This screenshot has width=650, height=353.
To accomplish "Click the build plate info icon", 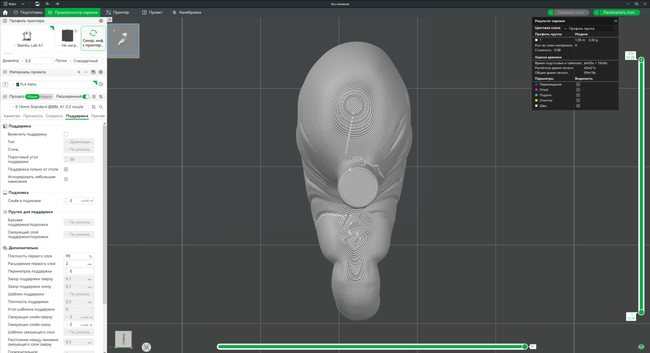I will (76, 31).
